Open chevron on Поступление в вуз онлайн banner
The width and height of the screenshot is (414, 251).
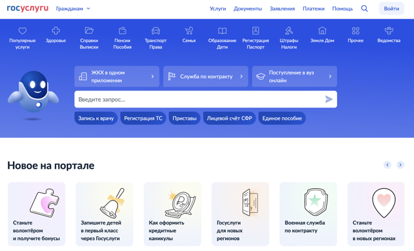[330, 76]
